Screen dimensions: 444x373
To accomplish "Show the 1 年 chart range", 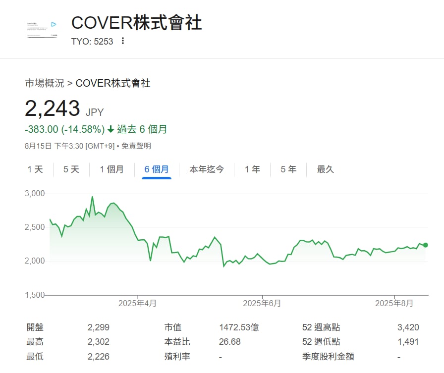I will [x=252, y=169].
